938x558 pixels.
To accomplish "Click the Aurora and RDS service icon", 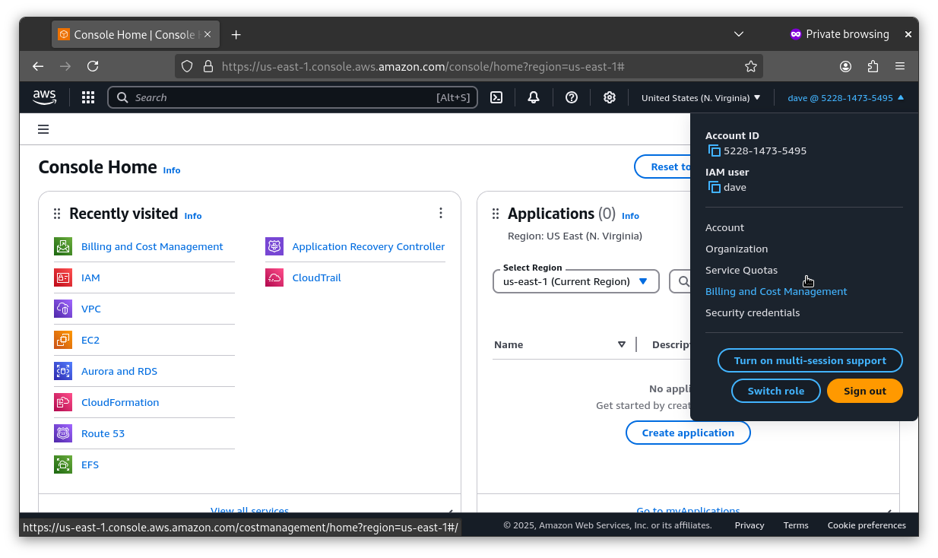I will coord(63,371).
